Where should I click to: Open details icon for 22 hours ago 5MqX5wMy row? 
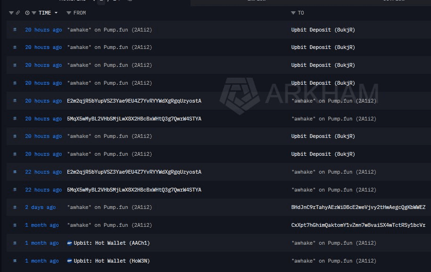coord(15,190)
